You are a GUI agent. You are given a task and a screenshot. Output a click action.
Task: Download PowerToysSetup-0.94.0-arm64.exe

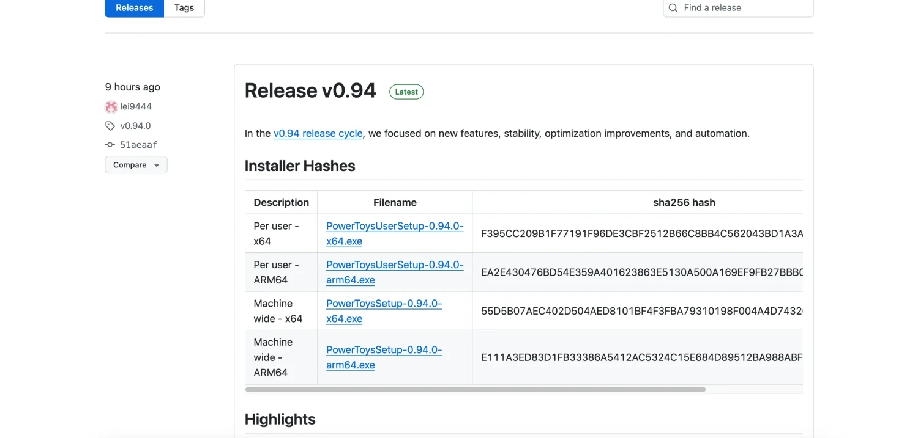point(384,357)
